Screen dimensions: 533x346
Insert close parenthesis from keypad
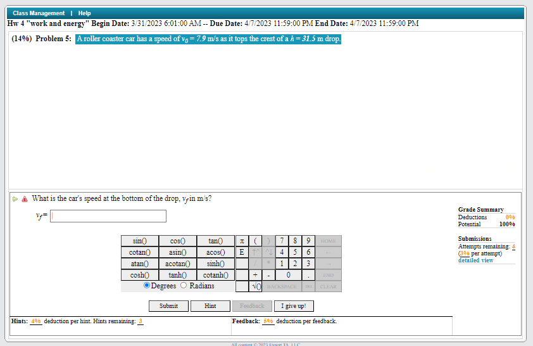click(x=268, y=241)
